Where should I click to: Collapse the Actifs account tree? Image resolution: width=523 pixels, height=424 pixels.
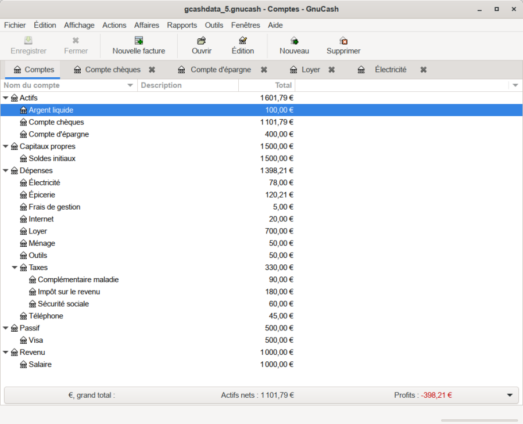click(x=6, y=98)
